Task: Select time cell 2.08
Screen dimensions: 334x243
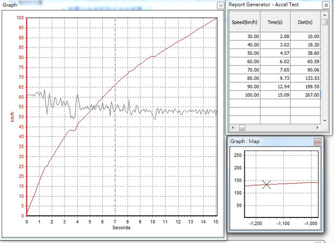Action: pos(275,37)
